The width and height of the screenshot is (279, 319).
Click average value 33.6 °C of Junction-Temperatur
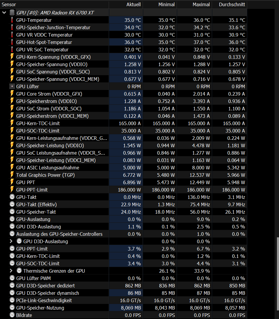[237, 27]
